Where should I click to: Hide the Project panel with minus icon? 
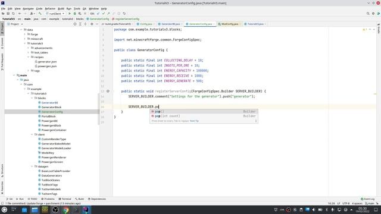pyautogui.click(x=96, y=24)
